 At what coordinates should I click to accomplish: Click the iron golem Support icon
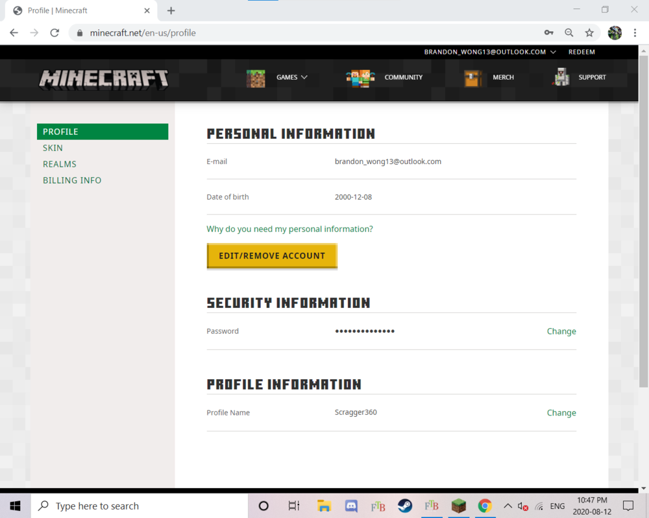(561, 77)
